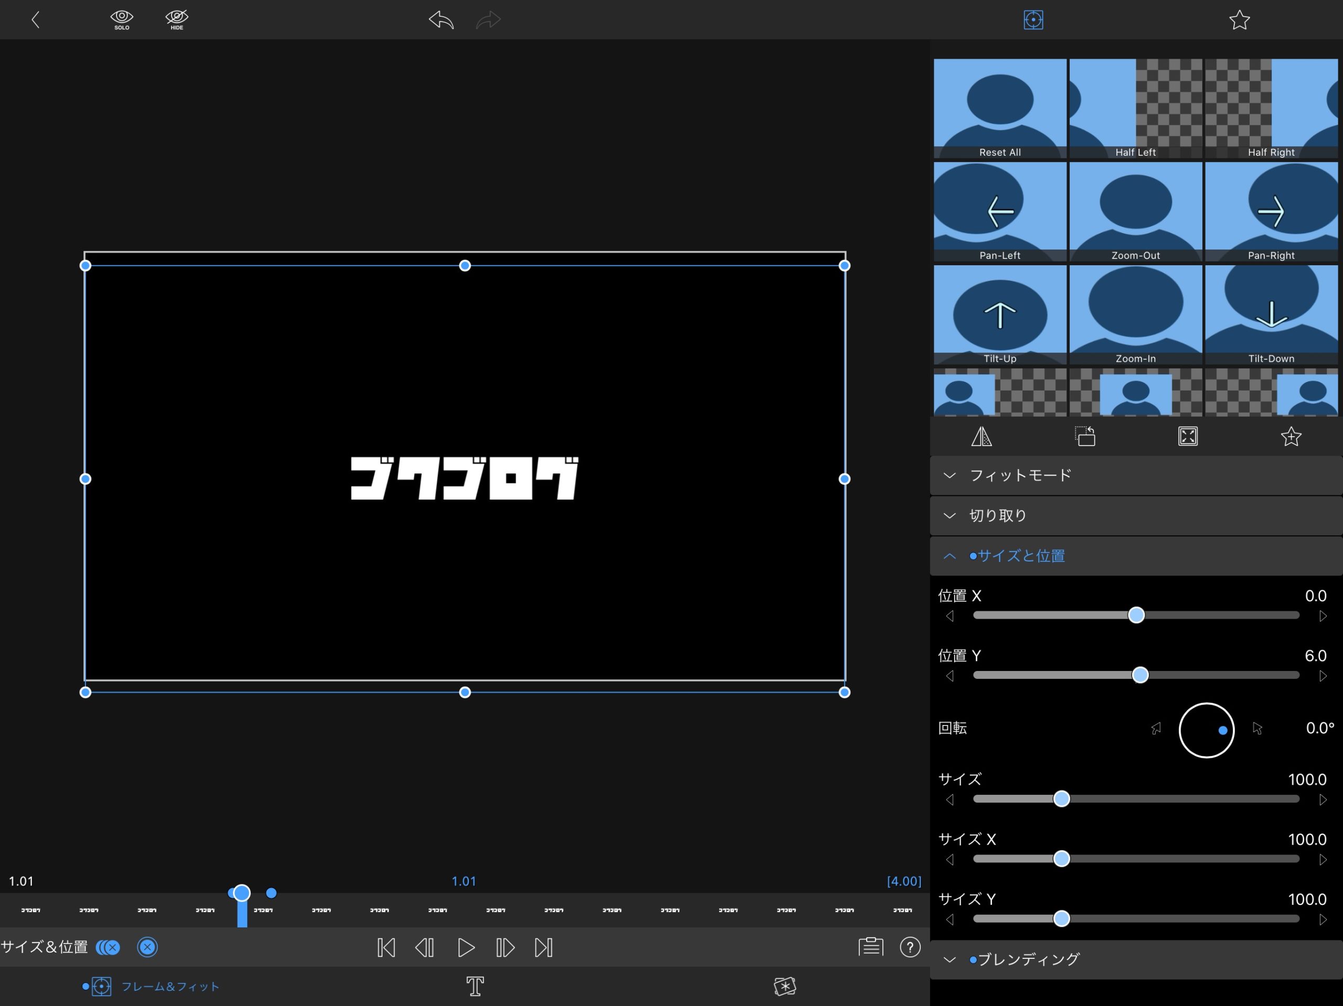Collapse the サイズと位置 section
1343x1006 pixels.
pyautogui.click(x=1136, y=556)
